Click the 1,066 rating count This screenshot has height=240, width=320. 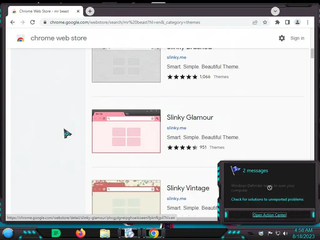click(x=205, y=77)
